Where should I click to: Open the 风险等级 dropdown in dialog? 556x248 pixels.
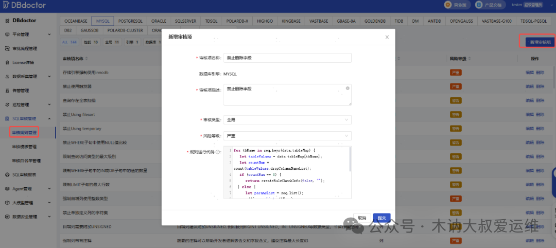point(288,136)
